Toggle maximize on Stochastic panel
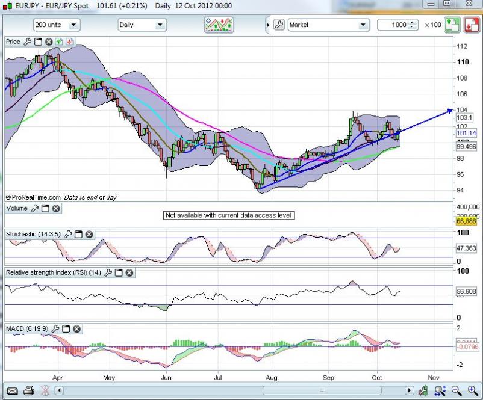The height and width of the screenshot is (400, 483). point(78,233)
